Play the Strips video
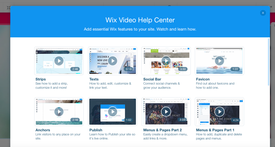The width and height of the screenshot is (275, 147). tap(59, 61)
